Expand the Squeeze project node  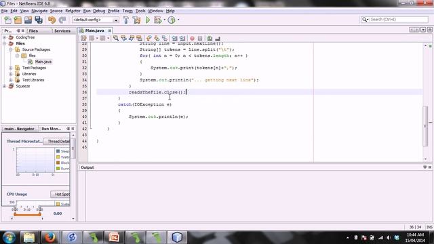point(5,86)
